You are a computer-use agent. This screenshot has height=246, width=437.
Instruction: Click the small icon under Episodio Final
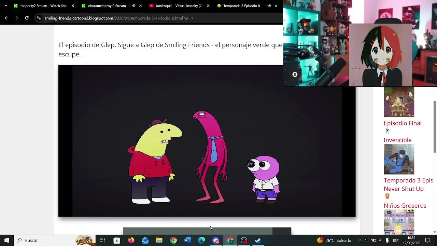pyautogui.click(x=387, y=131)
